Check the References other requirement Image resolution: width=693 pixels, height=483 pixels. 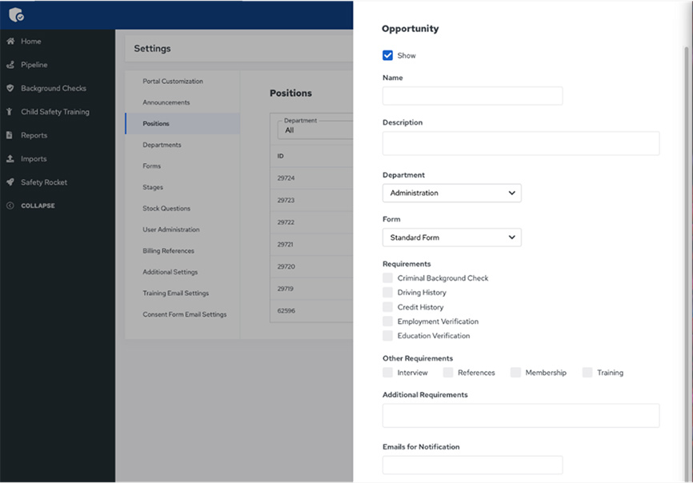[448, 373]
